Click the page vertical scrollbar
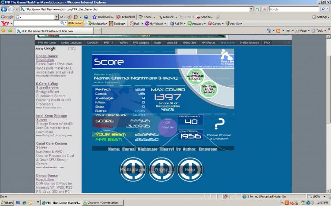The width and height of the screenshot is (331, 206). [x=328, y=114]
